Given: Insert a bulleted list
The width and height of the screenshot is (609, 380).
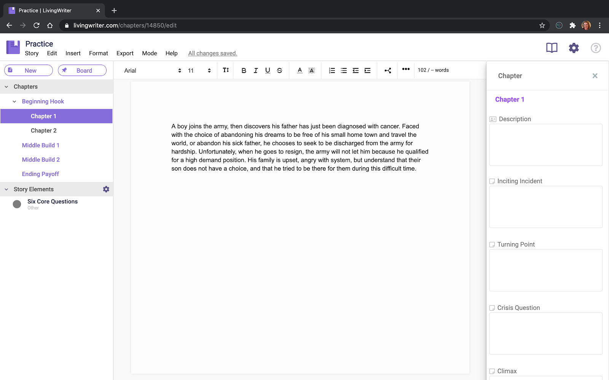Looking at the screenshot, I should [344, 70].
